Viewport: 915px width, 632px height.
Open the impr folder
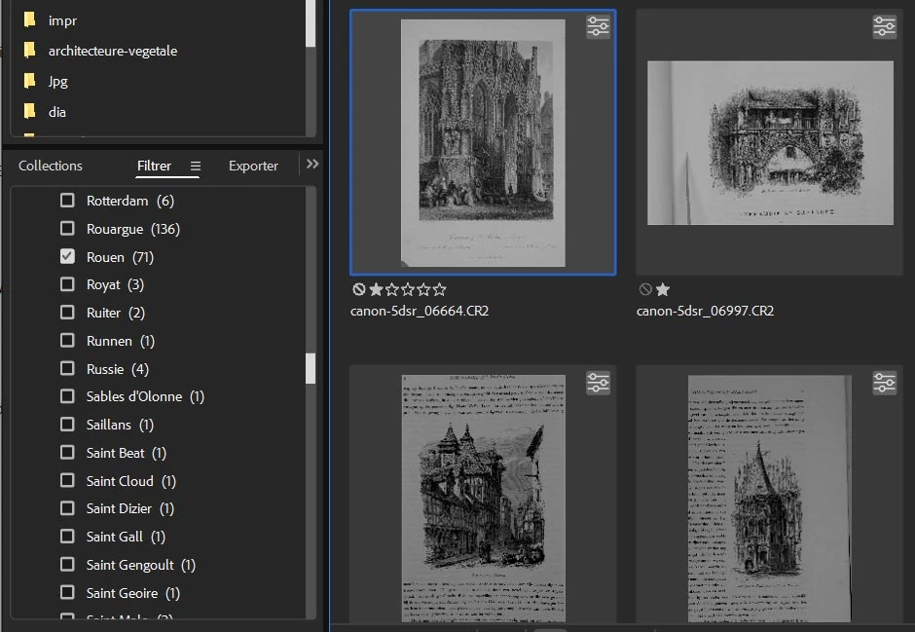[62, 21]
